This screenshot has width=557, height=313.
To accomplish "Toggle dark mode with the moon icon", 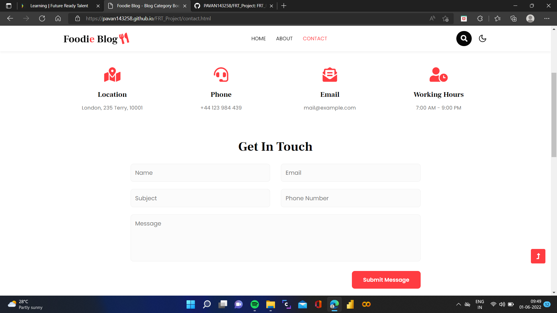I will pos(482,39).
